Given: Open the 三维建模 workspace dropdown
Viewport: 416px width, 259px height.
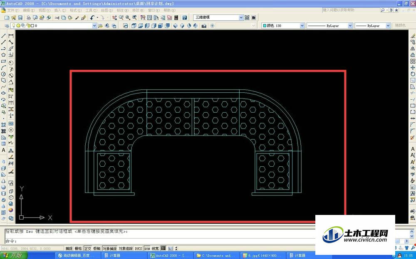Looking at the screenshot, I should (x=241, y=17).
